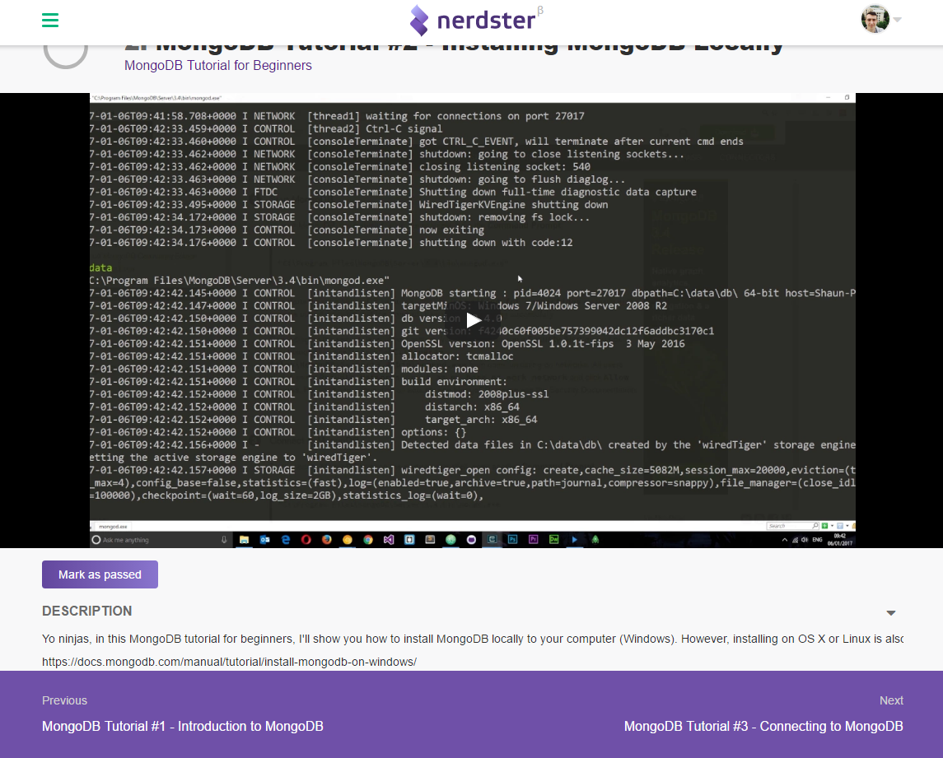Open Premiere Pro from the taskbar
Viewport: 943px width, 758px height.
click(534, 539)
